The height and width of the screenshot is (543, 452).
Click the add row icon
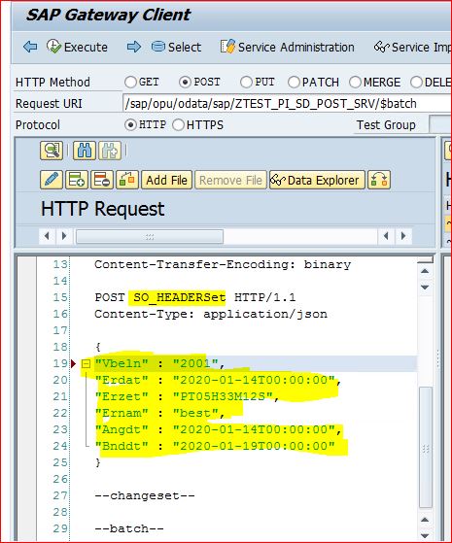(77, 180)
